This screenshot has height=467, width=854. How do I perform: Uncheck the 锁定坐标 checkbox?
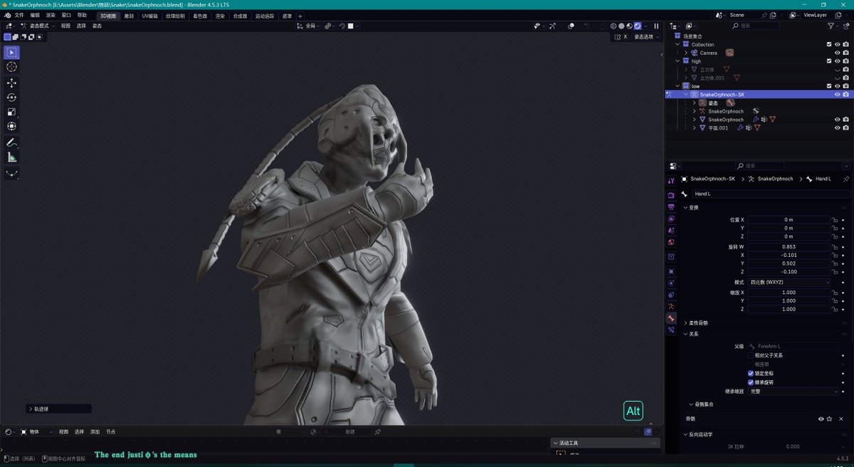click(x=751, y=373)
